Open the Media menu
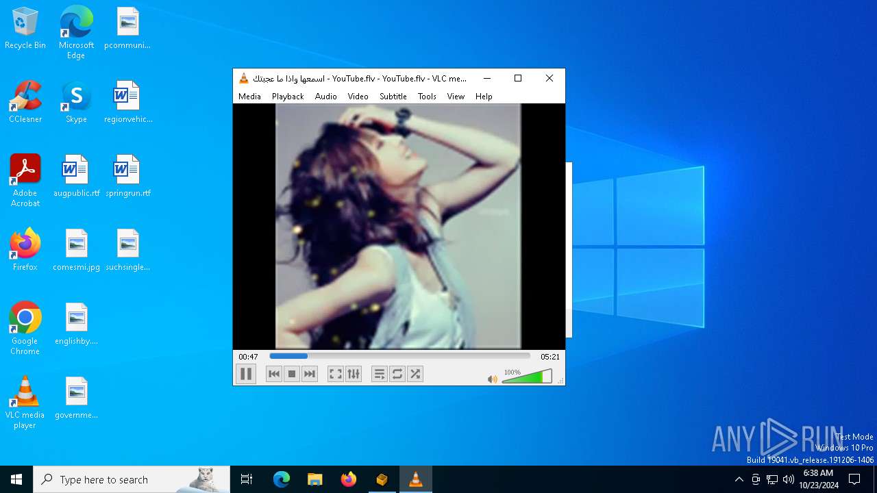Screen dimensions: 877x493 (x=249, y=97)
